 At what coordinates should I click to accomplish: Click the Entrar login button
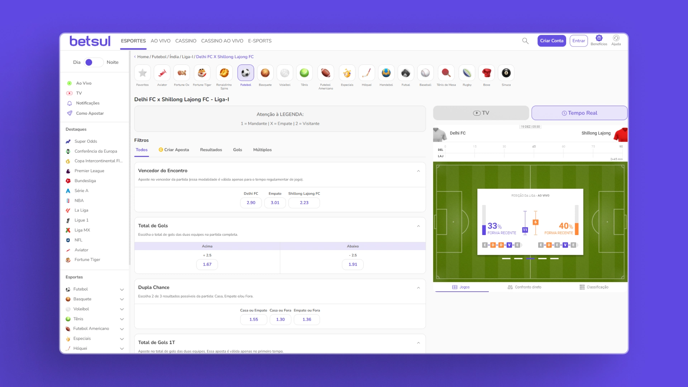pos(579,41)
